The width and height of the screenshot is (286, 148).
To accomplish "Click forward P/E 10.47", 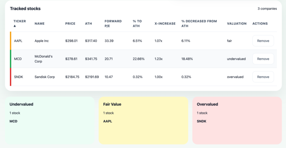I will (x=108, y=77).
